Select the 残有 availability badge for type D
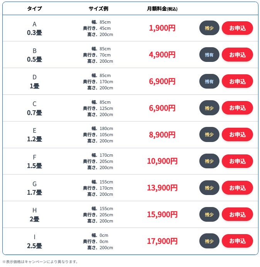This screenshot has width=260, height=267. [209, 81]
